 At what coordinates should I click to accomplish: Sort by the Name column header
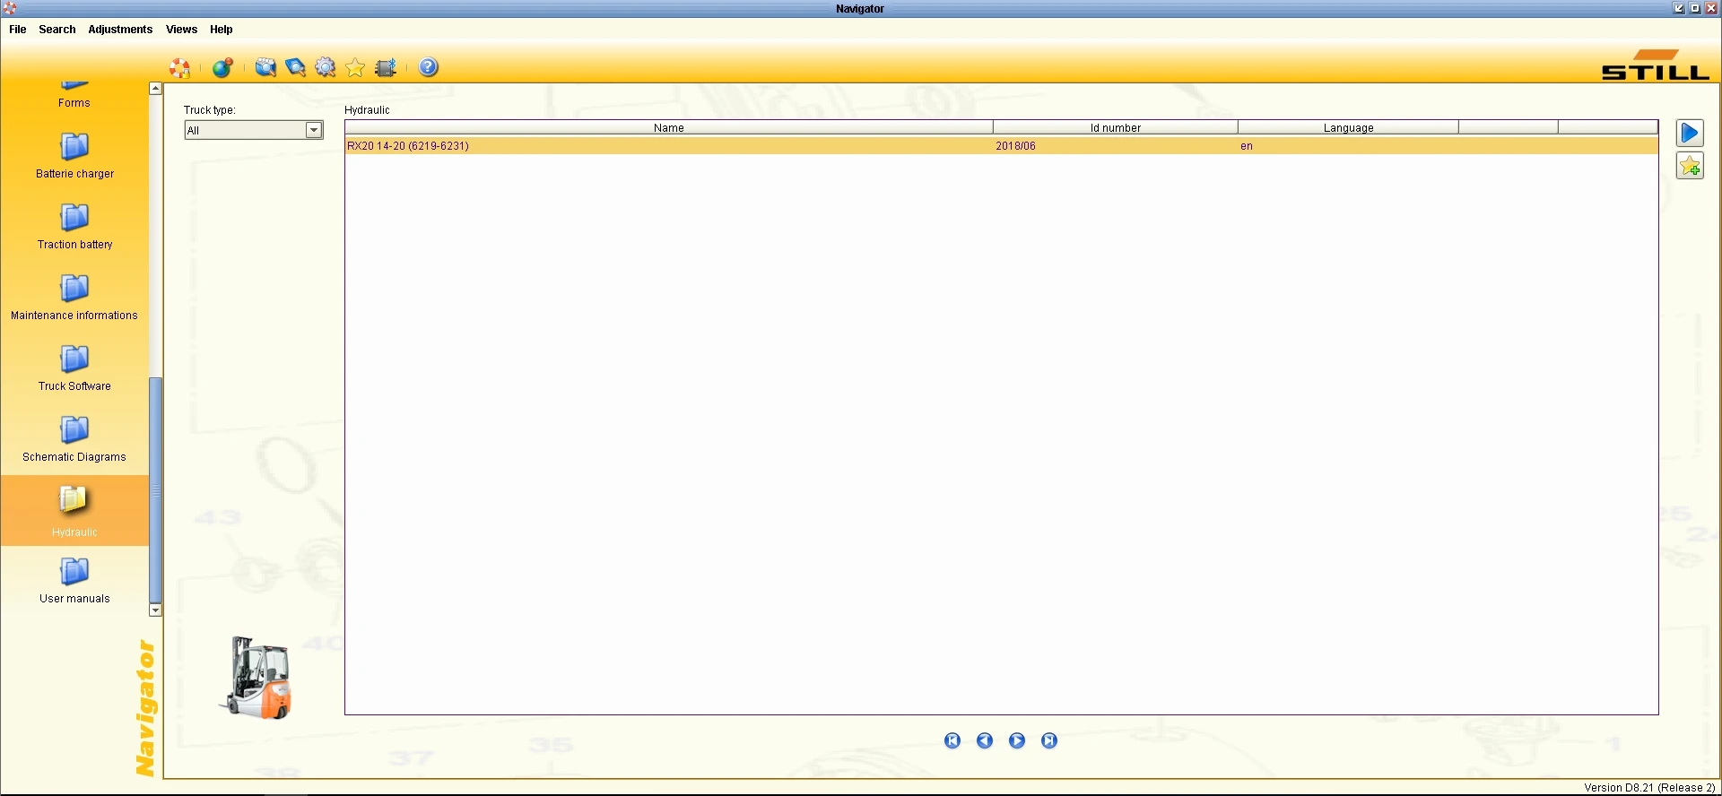pyautogui.click(x=669, y=128)
